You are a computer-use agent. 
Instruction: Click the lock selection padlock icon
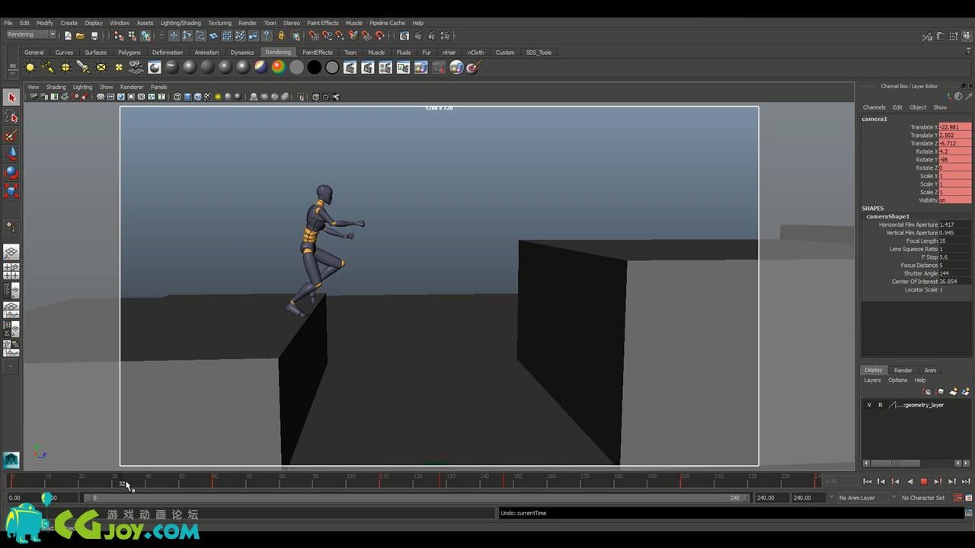tap(281, 35)
